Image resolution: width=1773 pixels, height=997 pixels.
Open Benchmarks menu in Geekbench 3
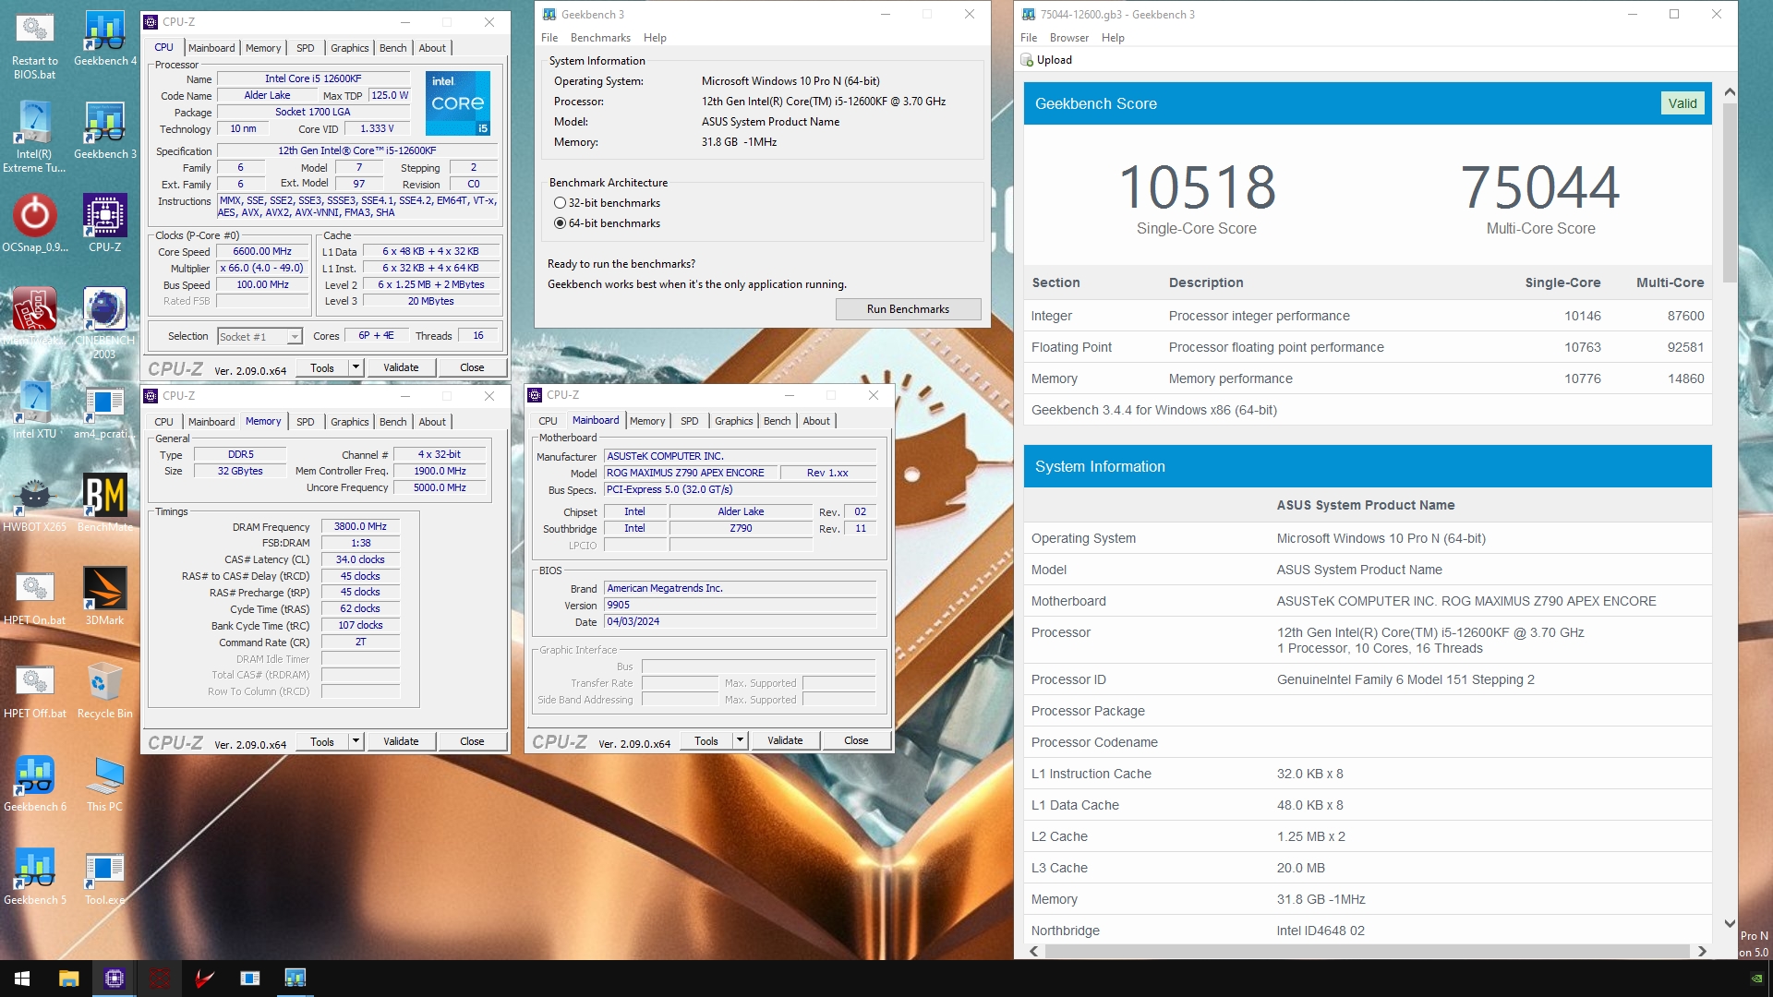coord(600,38)
